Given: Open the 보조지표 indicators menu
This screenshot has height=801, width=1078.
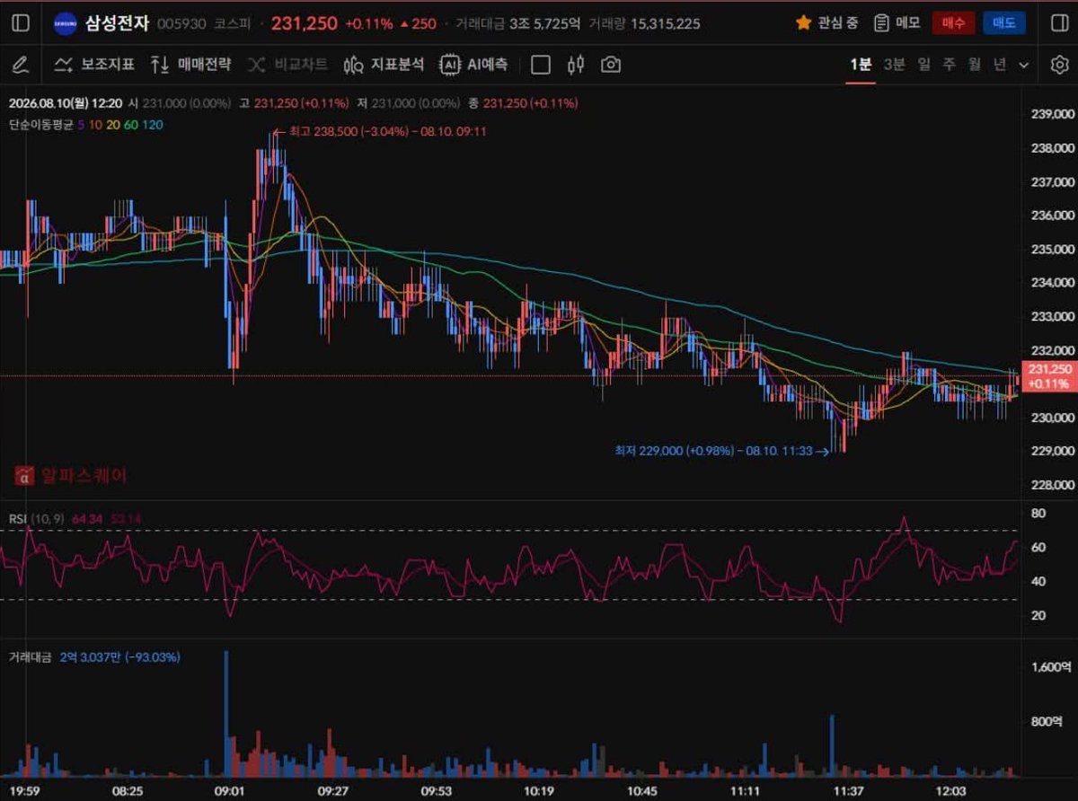Looking at the screenshot, I should click(x=95, y=65).
